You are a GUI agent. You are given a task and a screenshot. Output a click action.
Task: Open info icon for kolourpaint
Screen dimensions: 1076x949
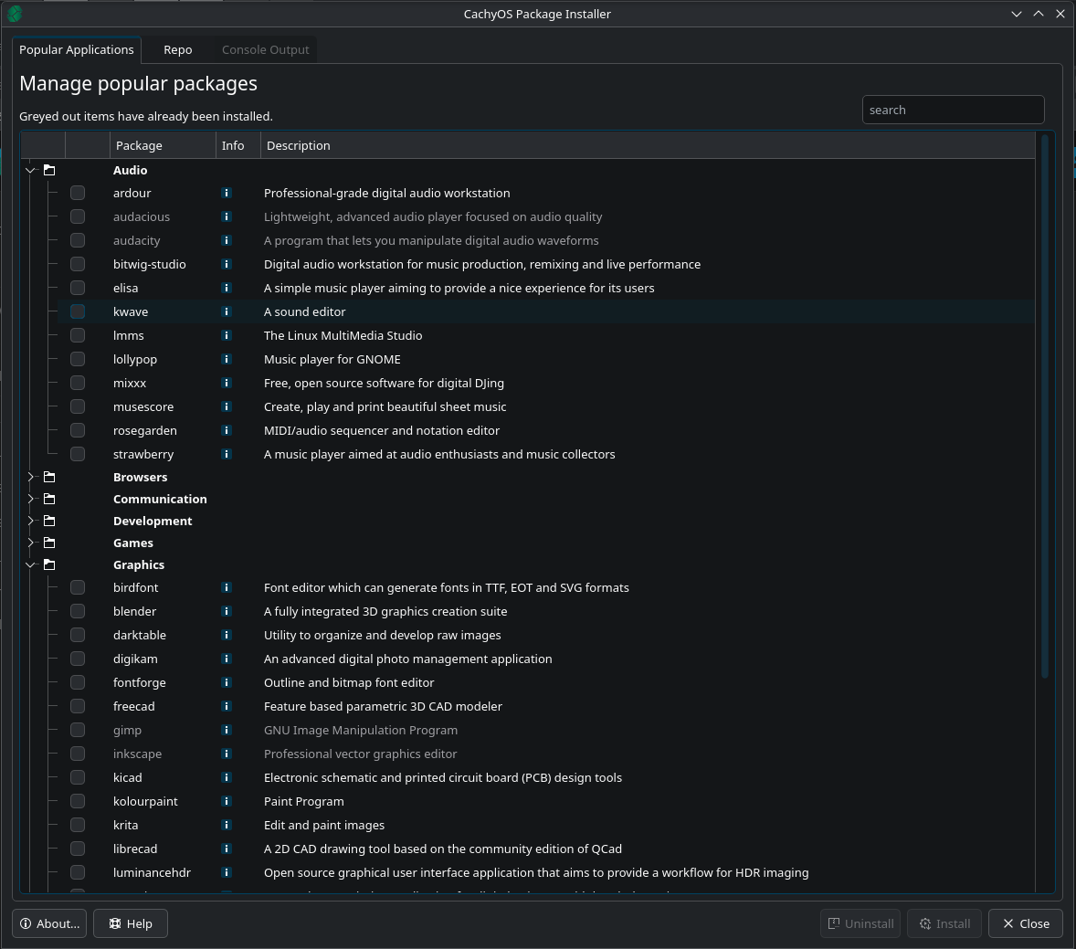tap(227, 801)
